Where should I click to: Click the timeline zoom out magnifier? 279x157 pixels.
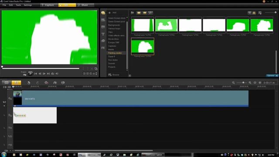pyautogui.click(x=233, y=83)
